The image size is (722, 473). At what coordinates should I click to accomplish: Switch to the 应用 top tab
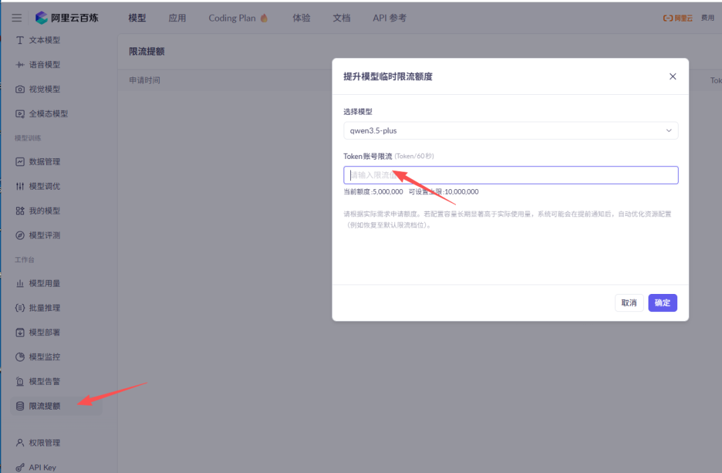pyautogui.click(x=177, y=18)
